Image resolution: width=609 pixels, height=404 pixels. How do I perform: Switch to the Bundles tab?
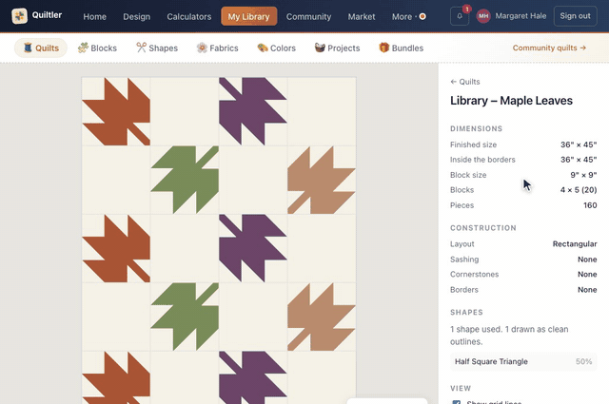click(x=402, y=48)
